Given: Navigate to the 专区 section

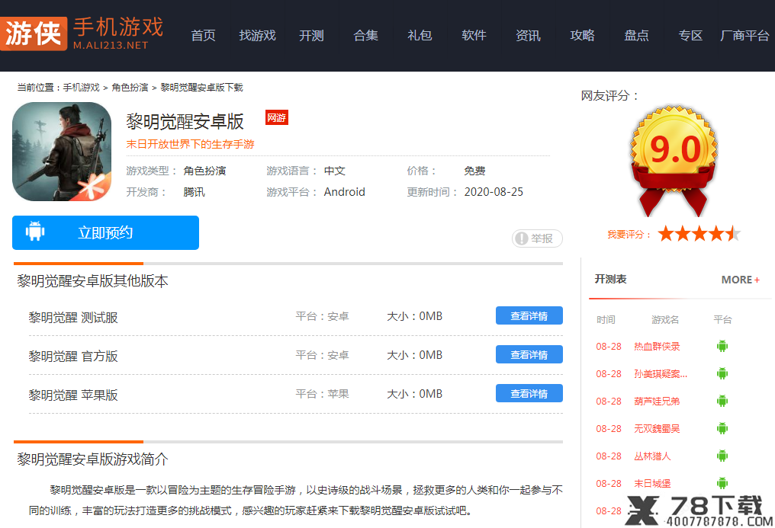Looking at the screenshot, I should pos(690,36).
